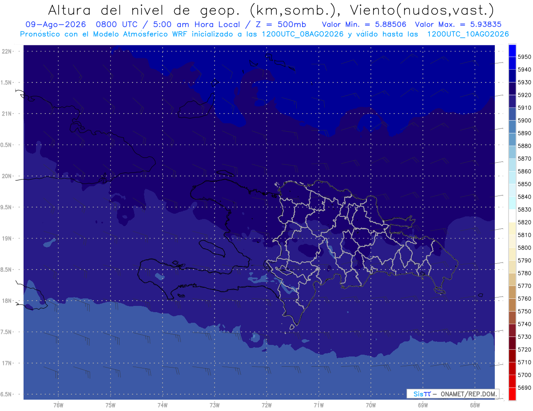Viewport: 533px width, 411px height.
Task: Click the '5920' color bar value
Action: 525,95
